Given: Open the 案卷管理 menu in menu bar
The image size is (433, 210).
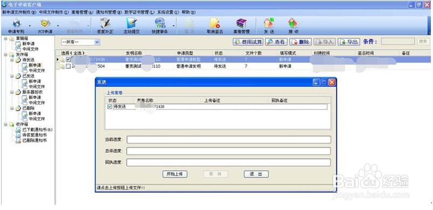Looking at the screenshot, I should (x=83, y=12).
